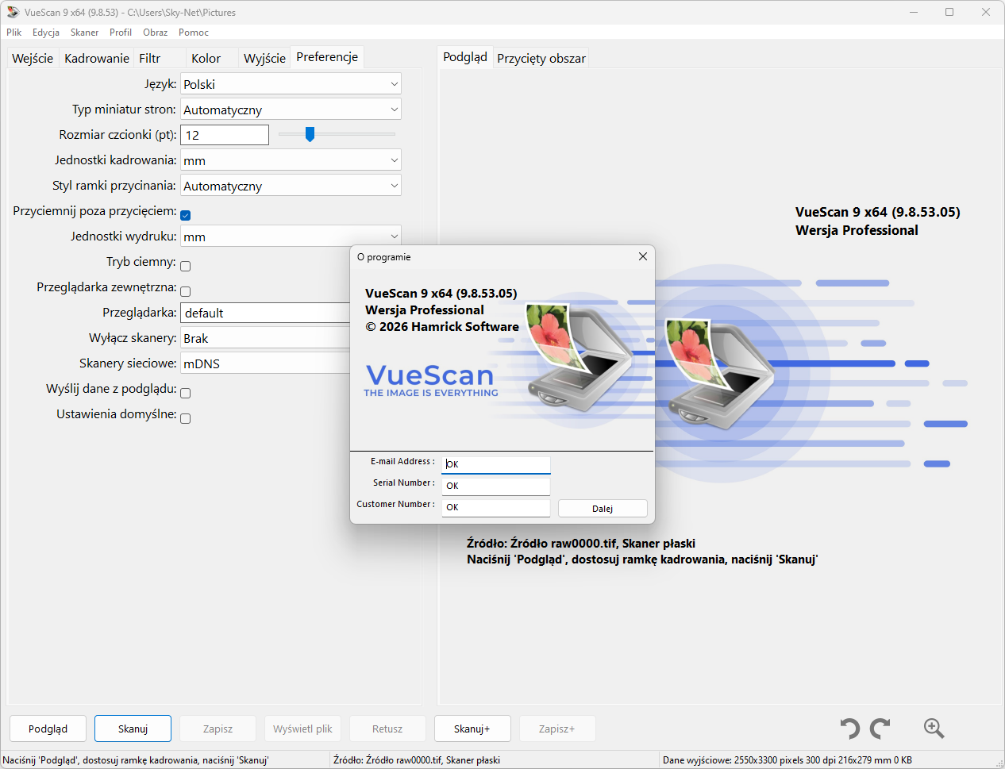This screenshot has height=769, width=1005.
Task: Open the Pomoc menu
Action: pyautogui.click(x=194, y=33)
